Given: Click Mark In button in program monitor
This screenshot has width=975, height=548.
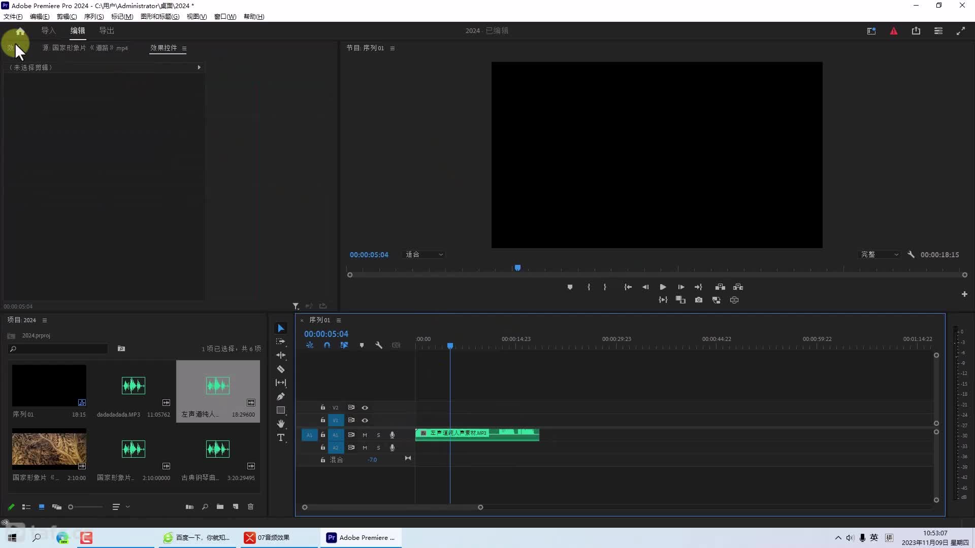Looking at the screenshot, I should pyautogui.click(x=589, y=287).
